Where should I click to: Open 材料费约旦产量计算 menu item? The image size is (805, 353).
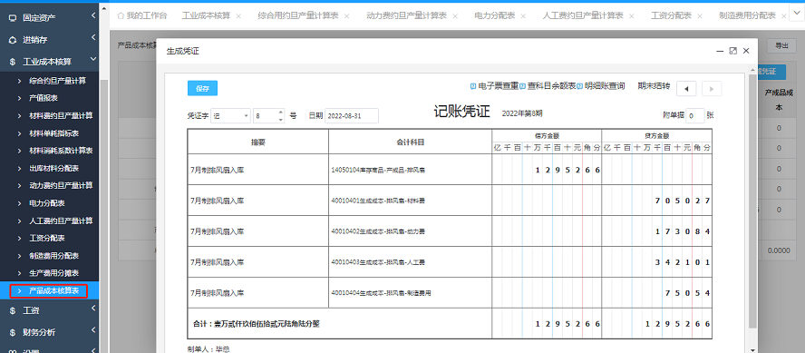coord(61,115)
